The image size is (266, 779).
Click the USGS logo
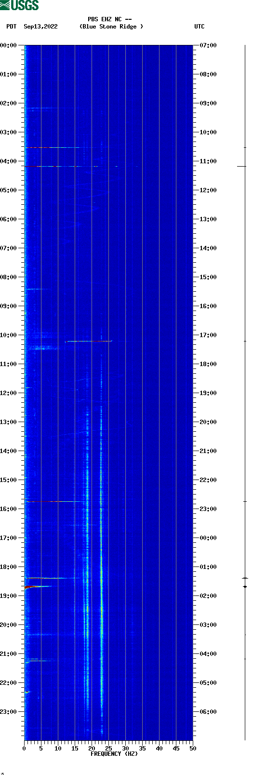pyautogui.click(x=19, y=5)
